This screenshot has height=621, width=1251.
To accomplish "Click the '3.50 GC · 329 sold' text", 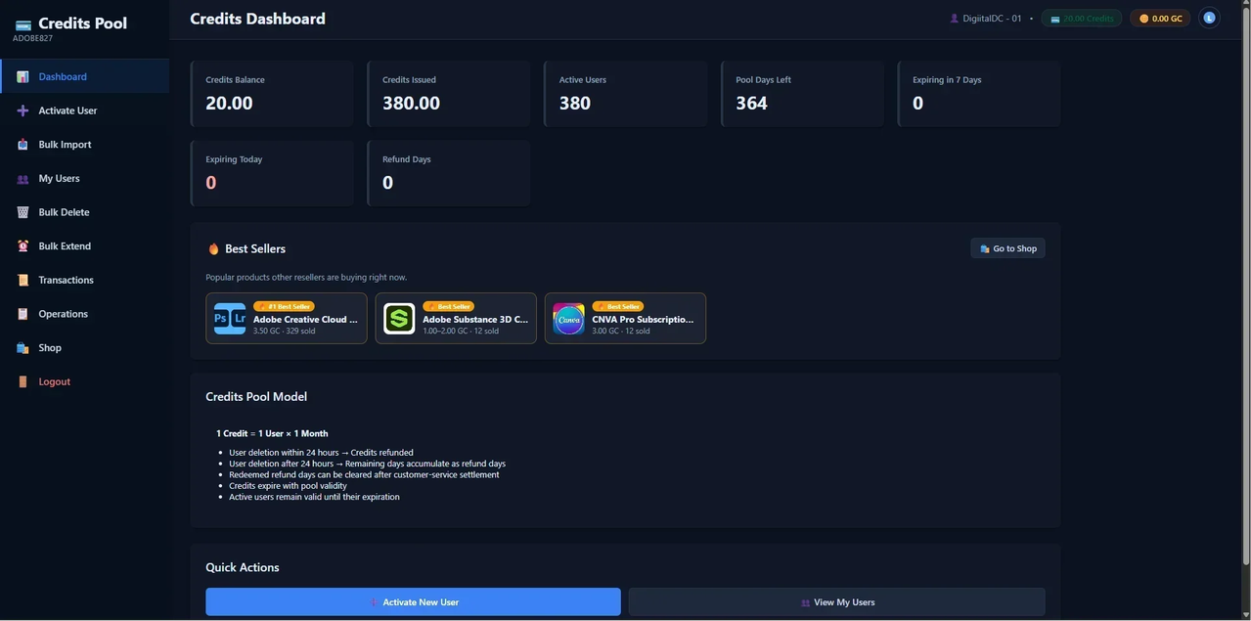I will (284, 332).
